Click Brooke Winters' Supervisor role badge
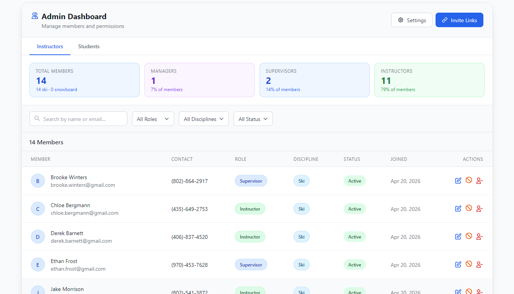This screenshot has height=294, width=514. pos(251,181)
